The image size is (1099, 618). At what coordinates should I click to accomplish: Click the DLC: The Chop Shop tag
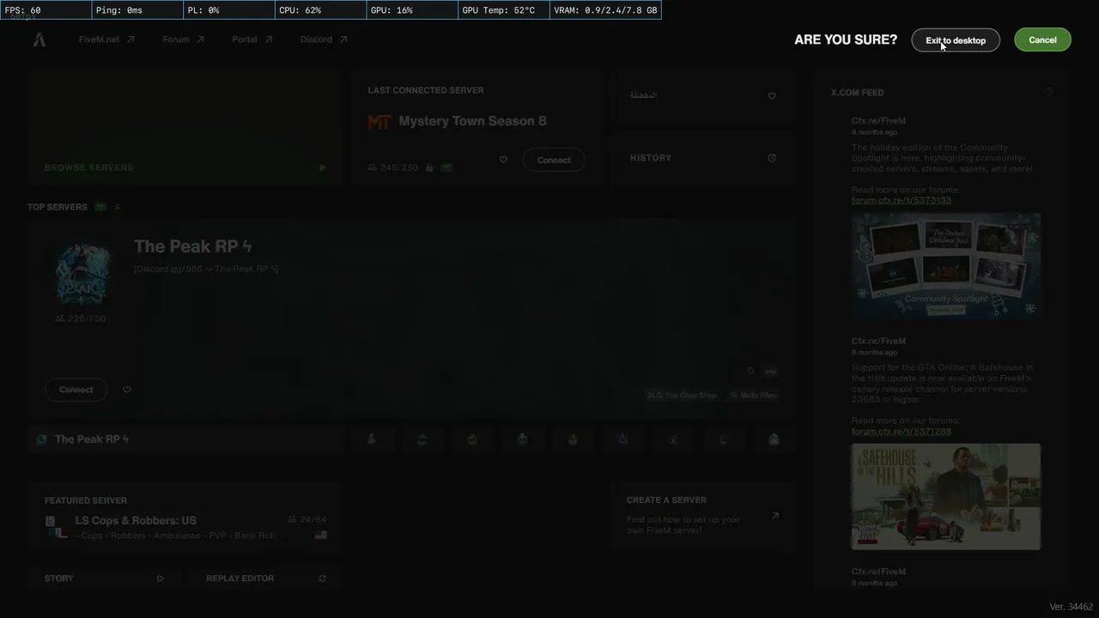click(682, 396)
